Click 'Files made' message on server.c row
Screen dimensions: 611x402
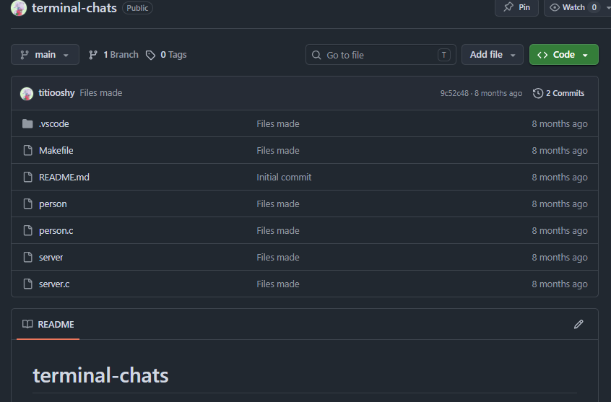[278, 284]
